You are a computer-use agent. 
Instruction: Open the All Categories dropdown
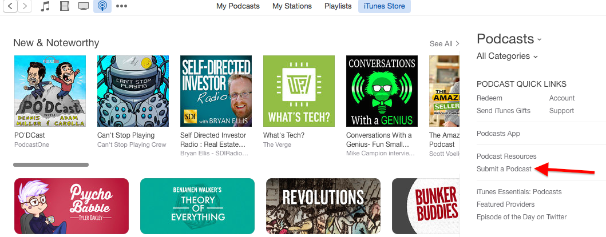[507, 57]
